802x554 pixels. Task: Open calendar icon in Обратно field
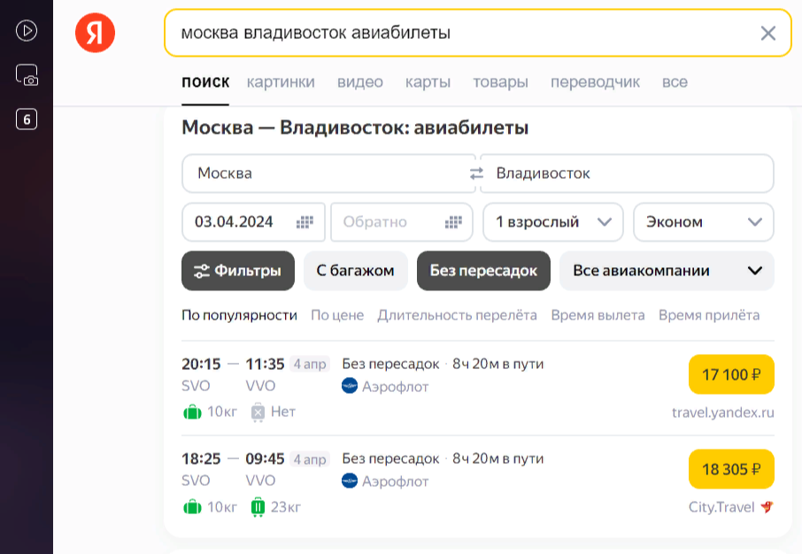click(453, 222)
